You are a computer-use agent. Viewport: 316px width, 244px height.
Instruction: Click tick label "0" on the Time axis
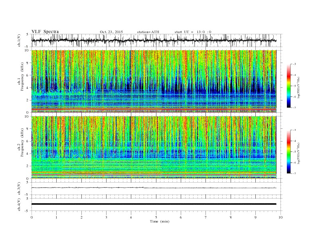tap(32, 217)
